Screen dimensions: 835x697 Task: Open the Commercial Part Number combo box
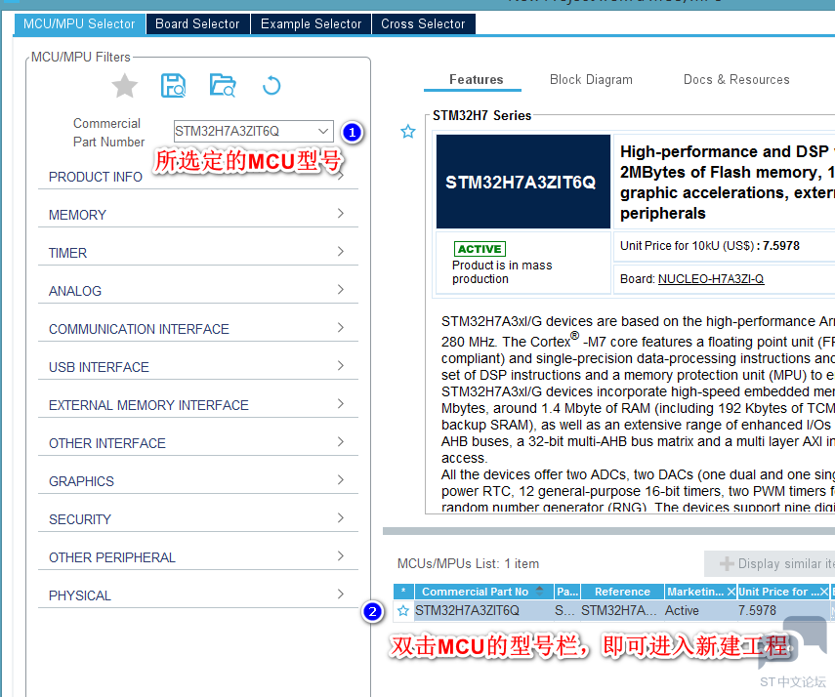[254, 131]
